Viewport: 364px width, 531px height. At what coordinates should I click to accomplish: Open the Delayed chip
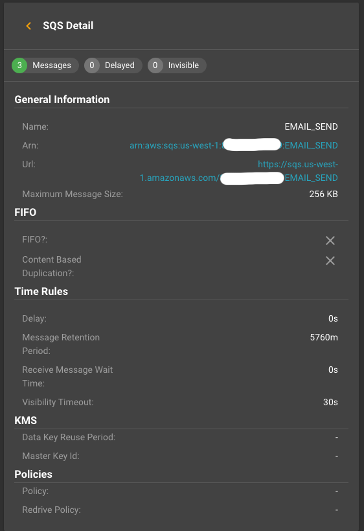(113, 65)
